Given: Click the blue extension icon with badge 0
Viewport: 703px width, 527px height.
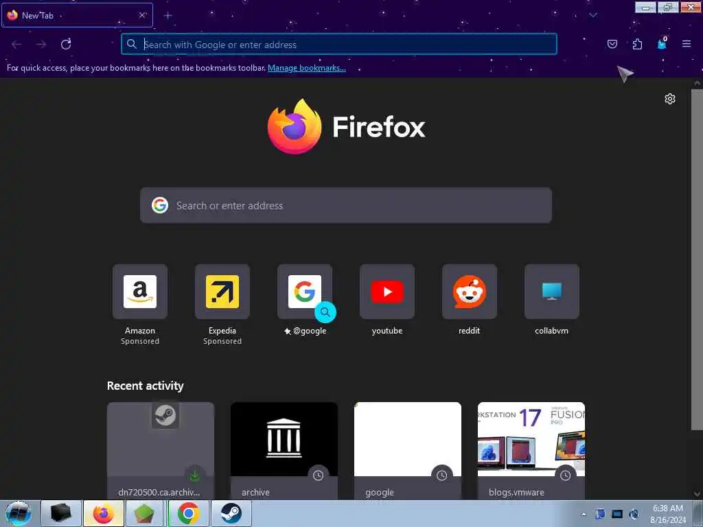Looking at the screenshot, I should pyautogui.click(x=662, y=43).
